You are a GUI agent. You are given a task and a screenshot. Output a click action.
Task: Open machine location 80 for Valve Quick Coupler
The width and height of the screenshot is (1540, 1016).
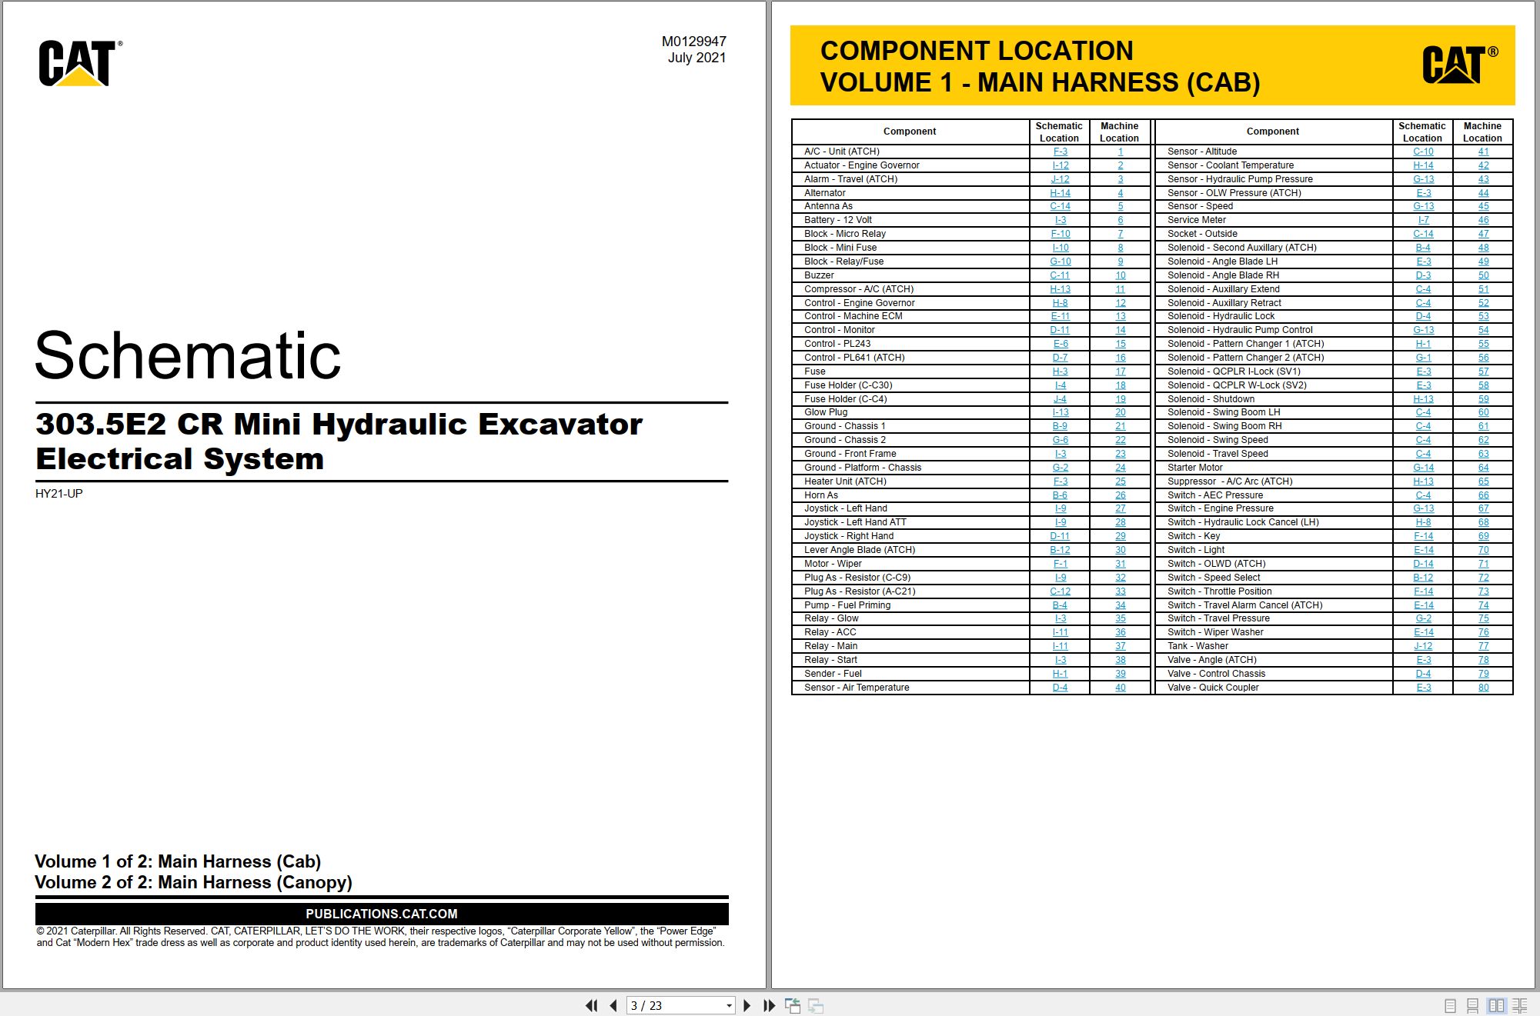1483,688
